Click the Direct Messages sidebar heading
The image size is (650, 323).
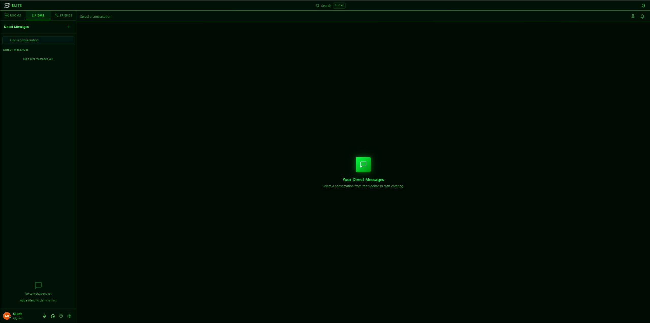pyautogui.click(x=16, y=27)
